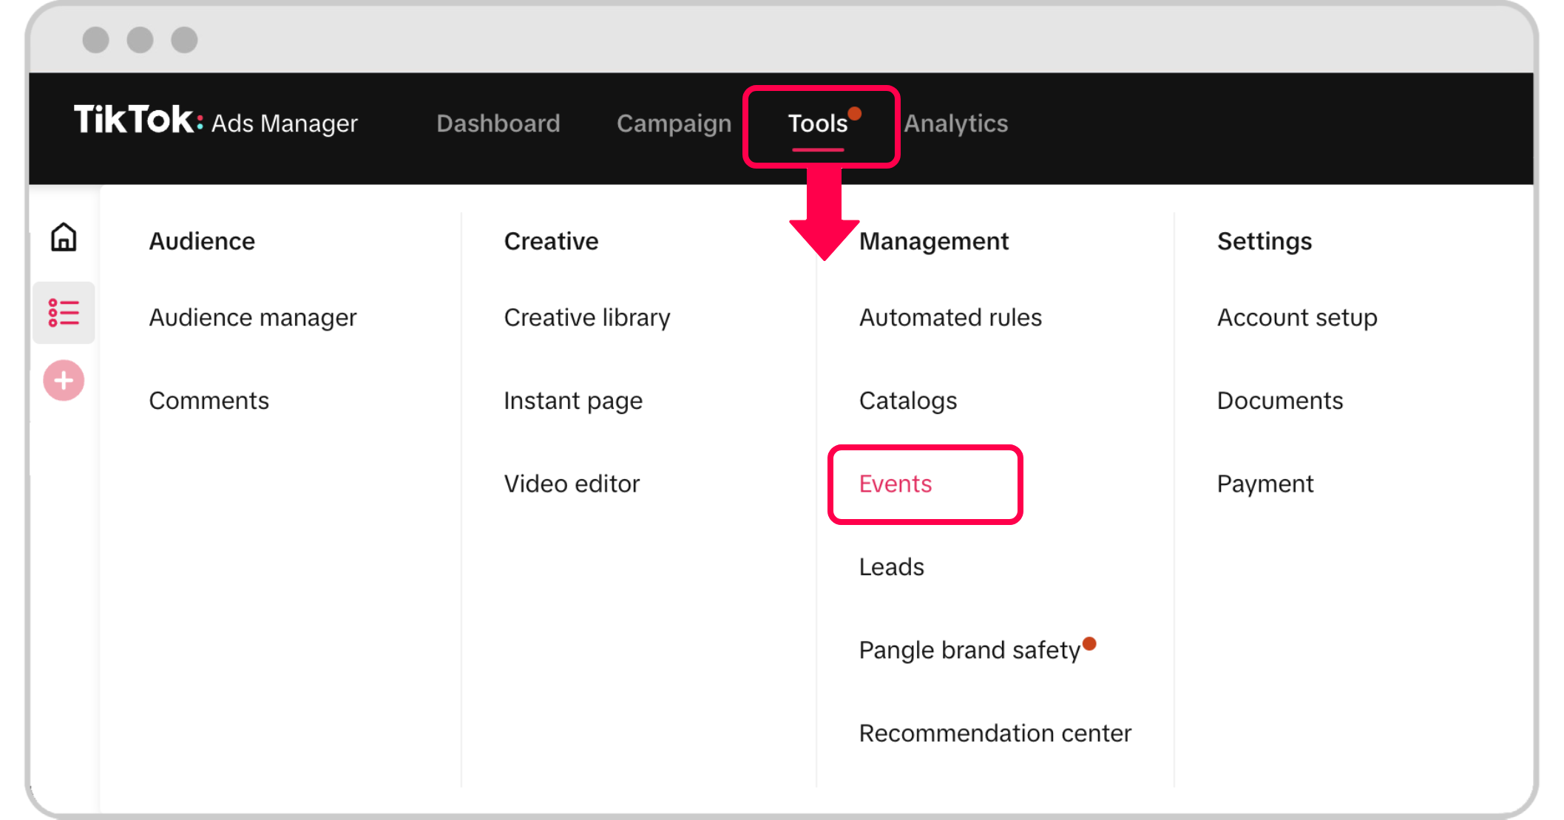Open Payment settings

pos(1265,484)
